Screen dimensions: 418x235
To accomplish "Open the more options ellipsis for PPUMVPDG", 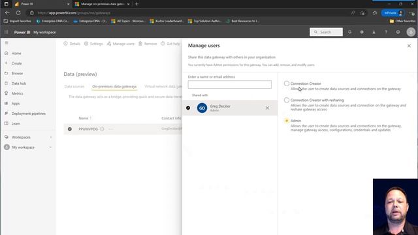I will [x=110, y=129].
